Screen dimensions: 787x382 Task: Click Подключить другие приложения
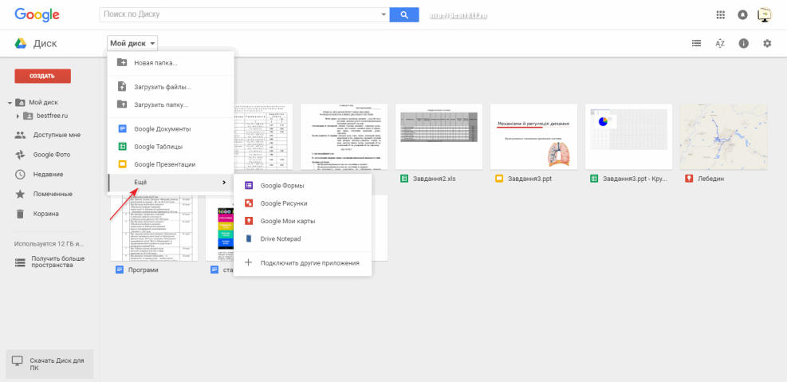tap(309, 262)
